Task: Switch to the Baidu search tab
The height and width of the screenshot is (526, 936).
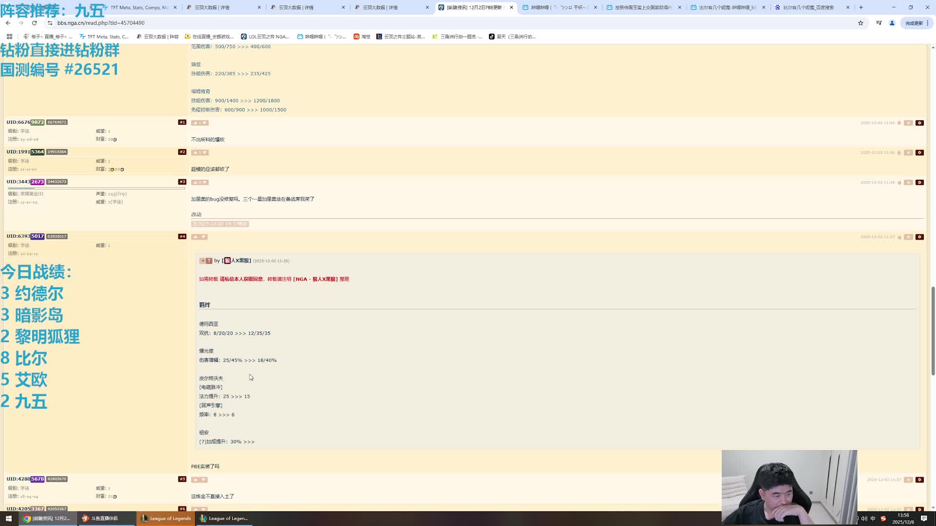Action: point(807,7)
